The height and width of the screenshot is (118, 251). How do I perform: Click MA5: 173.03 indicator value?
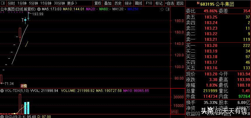pyautogui.click(x=51, y=9)
